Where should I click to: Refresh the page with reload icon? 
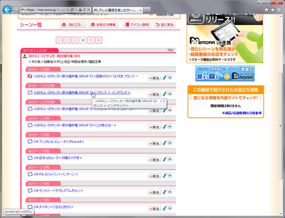(85, 10)
